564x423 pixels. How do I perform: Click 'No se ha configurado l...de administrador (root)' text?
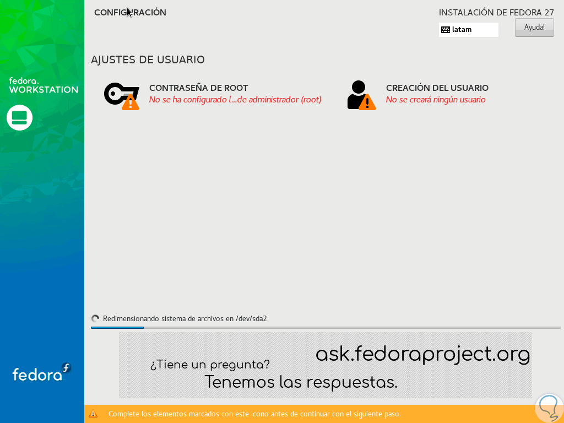(x=235, y=100)
